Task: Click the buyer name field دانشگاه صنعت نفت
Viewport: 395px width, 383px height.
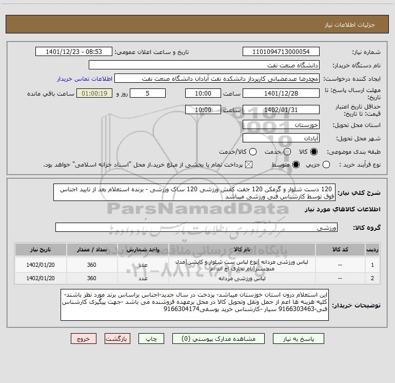Action: 204,65
